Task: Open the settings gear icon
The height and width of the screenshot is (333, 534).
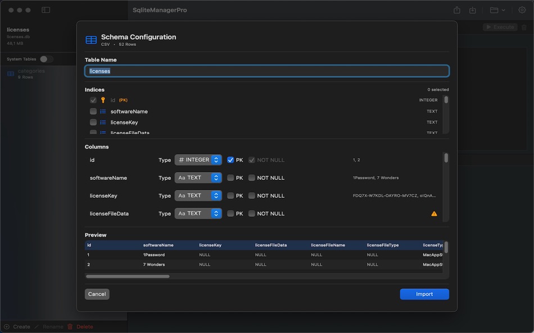Action: [x=522, y=10]
